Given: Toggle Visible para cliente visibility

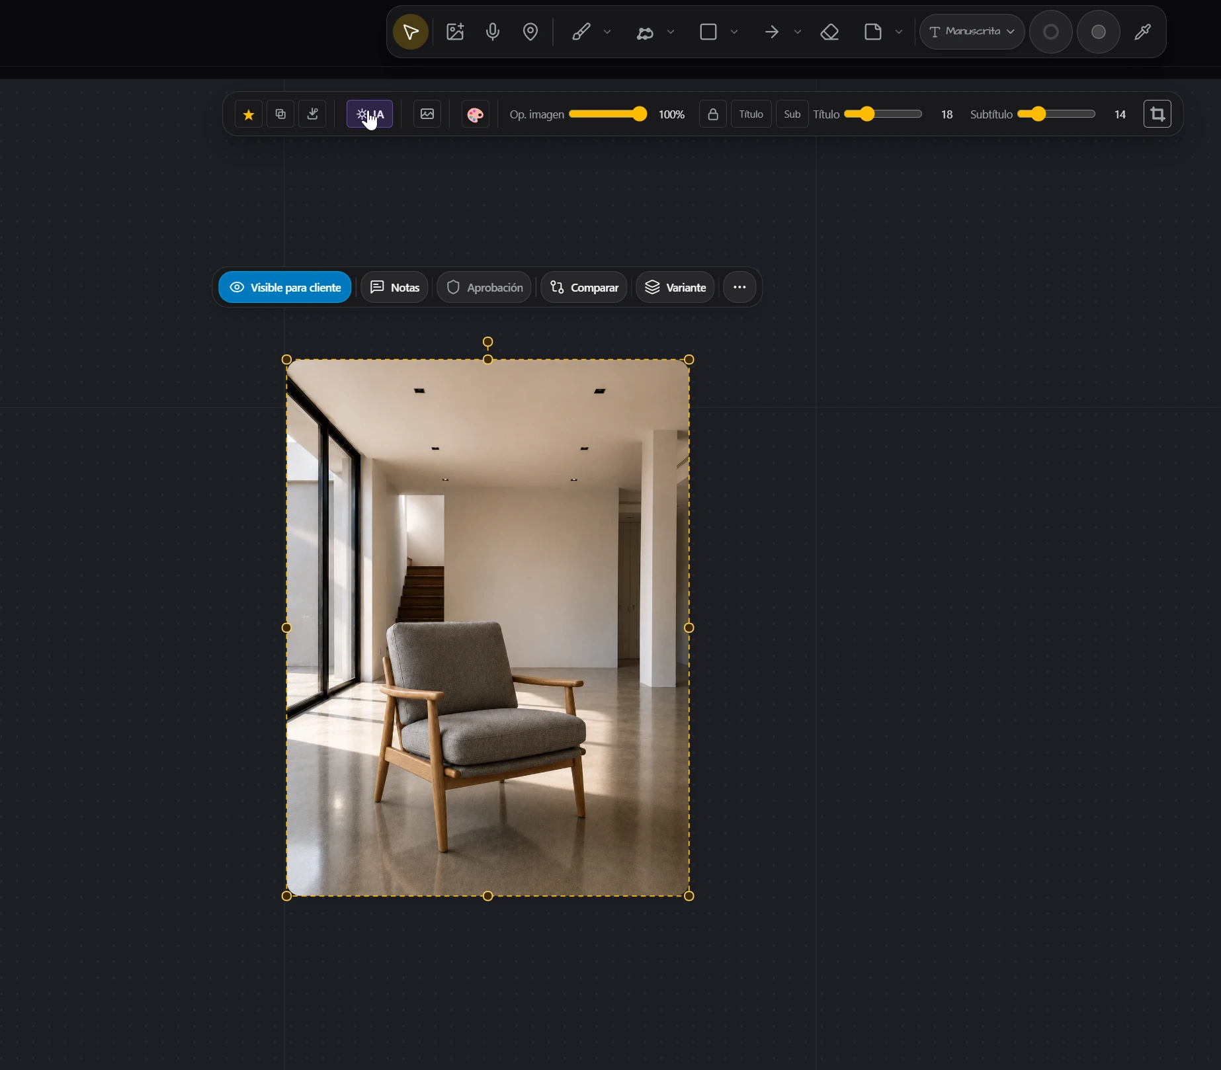Looking at the screenshot, I should click(x=285, y=287).
